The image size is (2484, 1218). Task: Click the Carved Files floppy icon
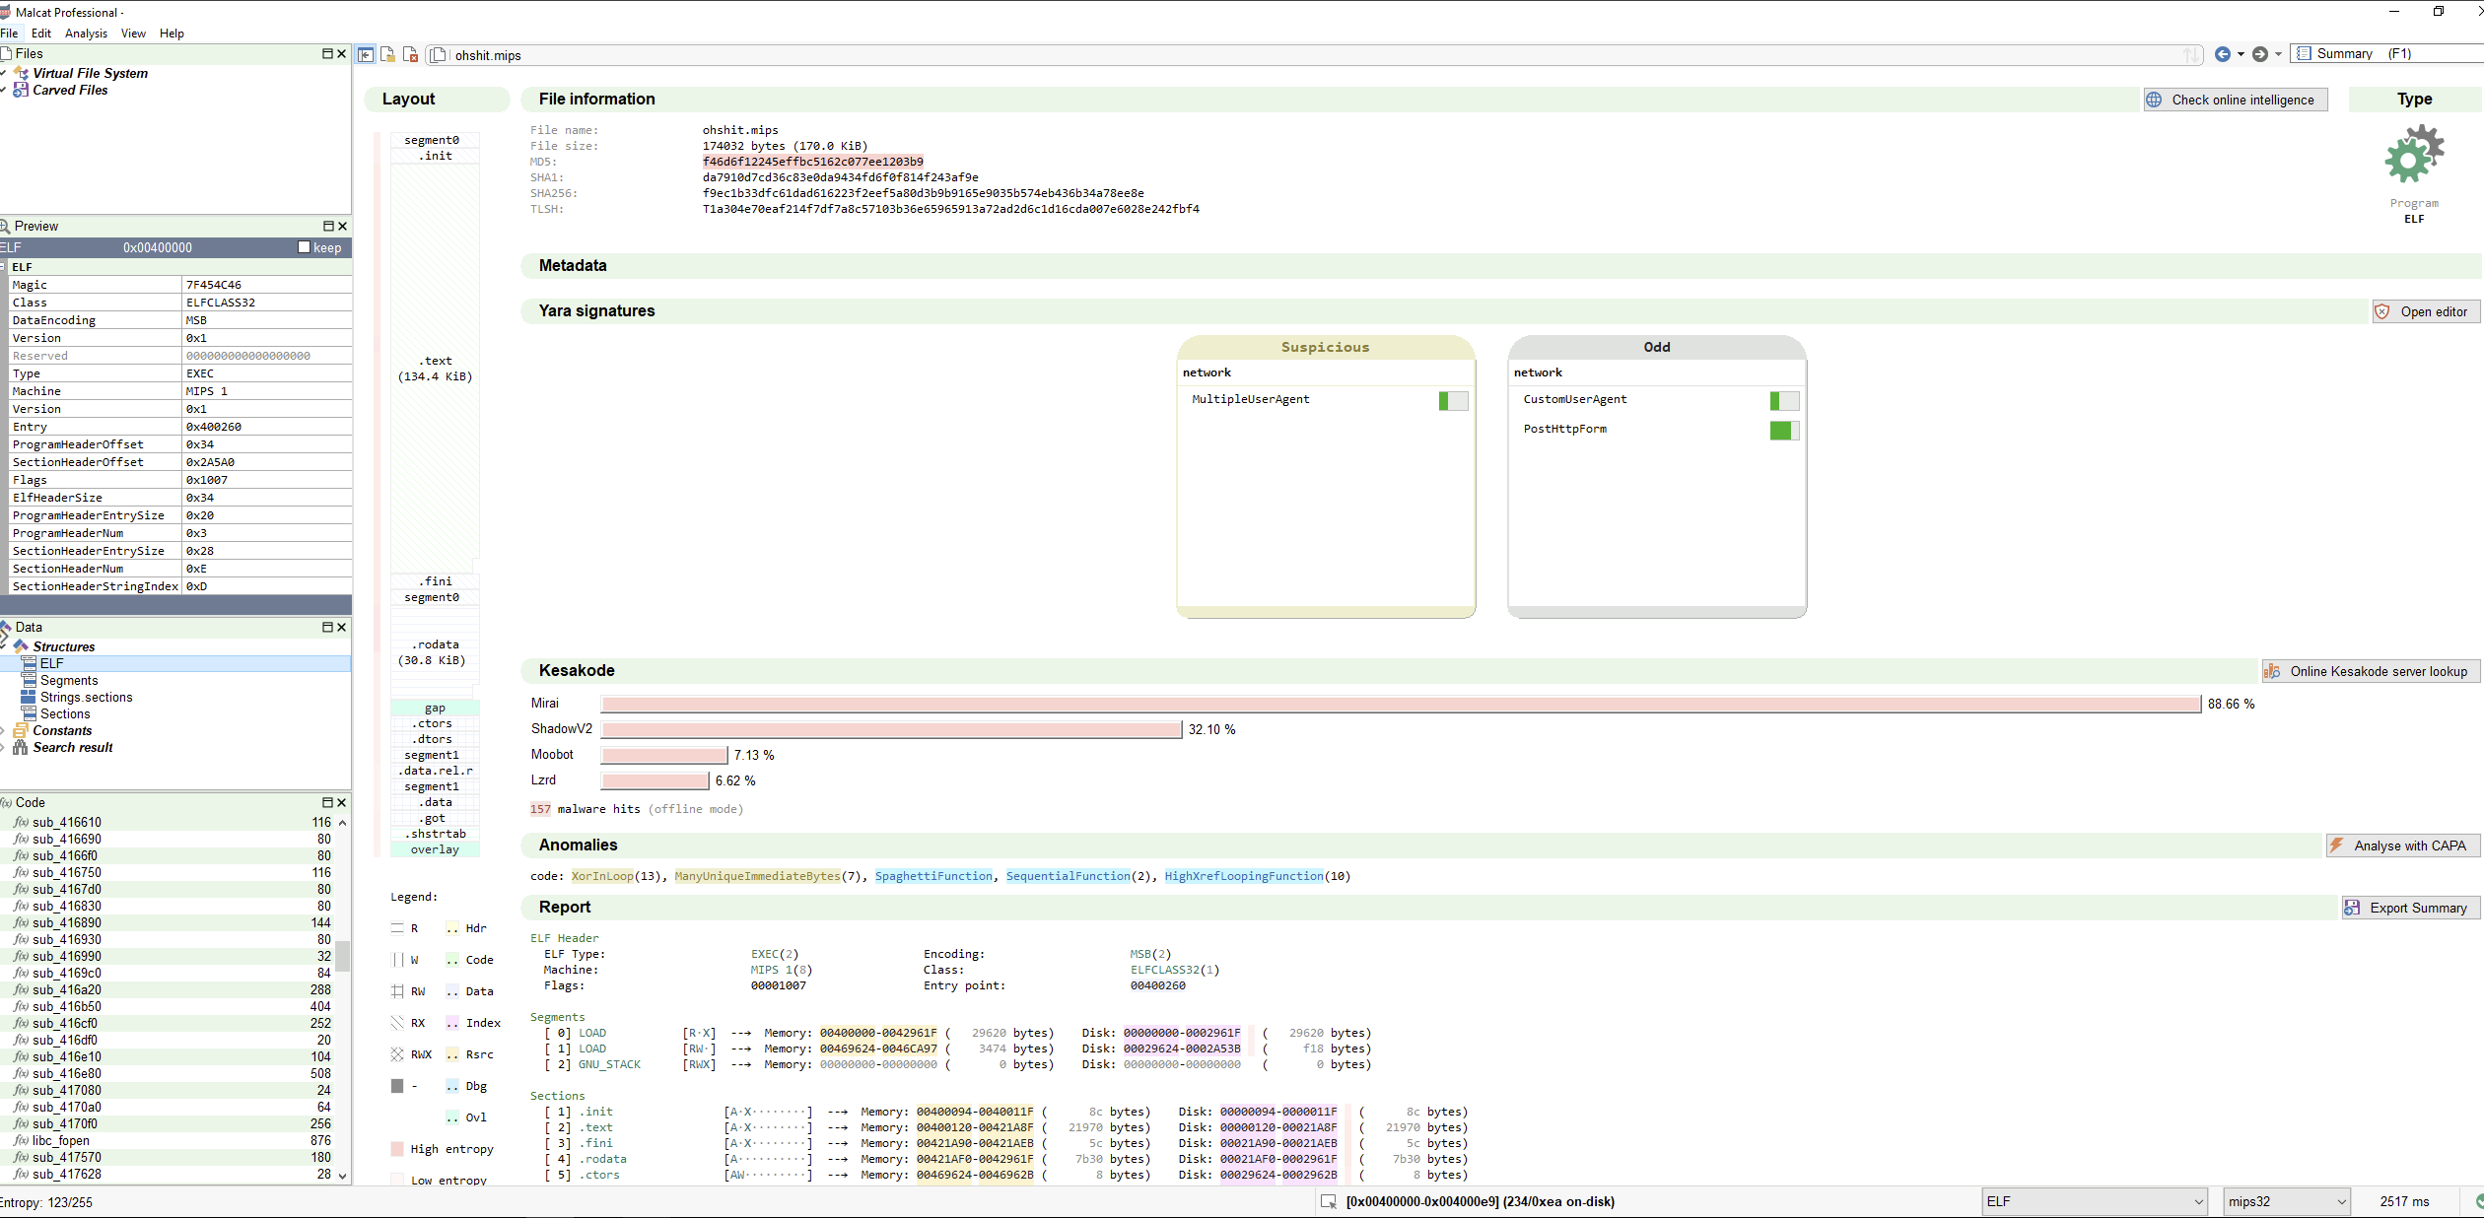[x=21, y=90]
